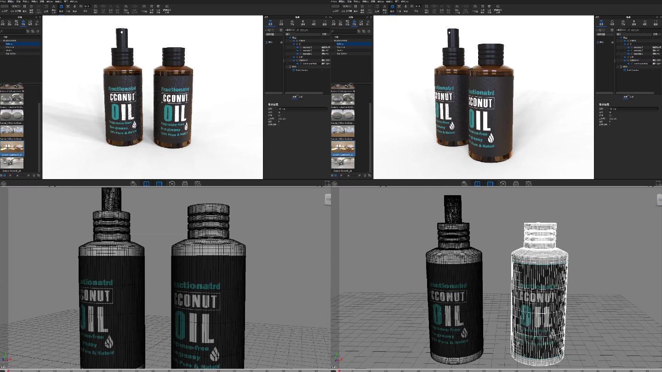
Task: Pick the selected Dosch-Apartment thumbnail in right window
Action: click(343, 148)
